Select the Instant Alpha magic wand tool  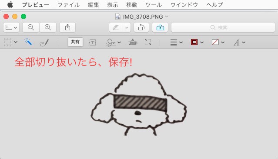point(28,42)
